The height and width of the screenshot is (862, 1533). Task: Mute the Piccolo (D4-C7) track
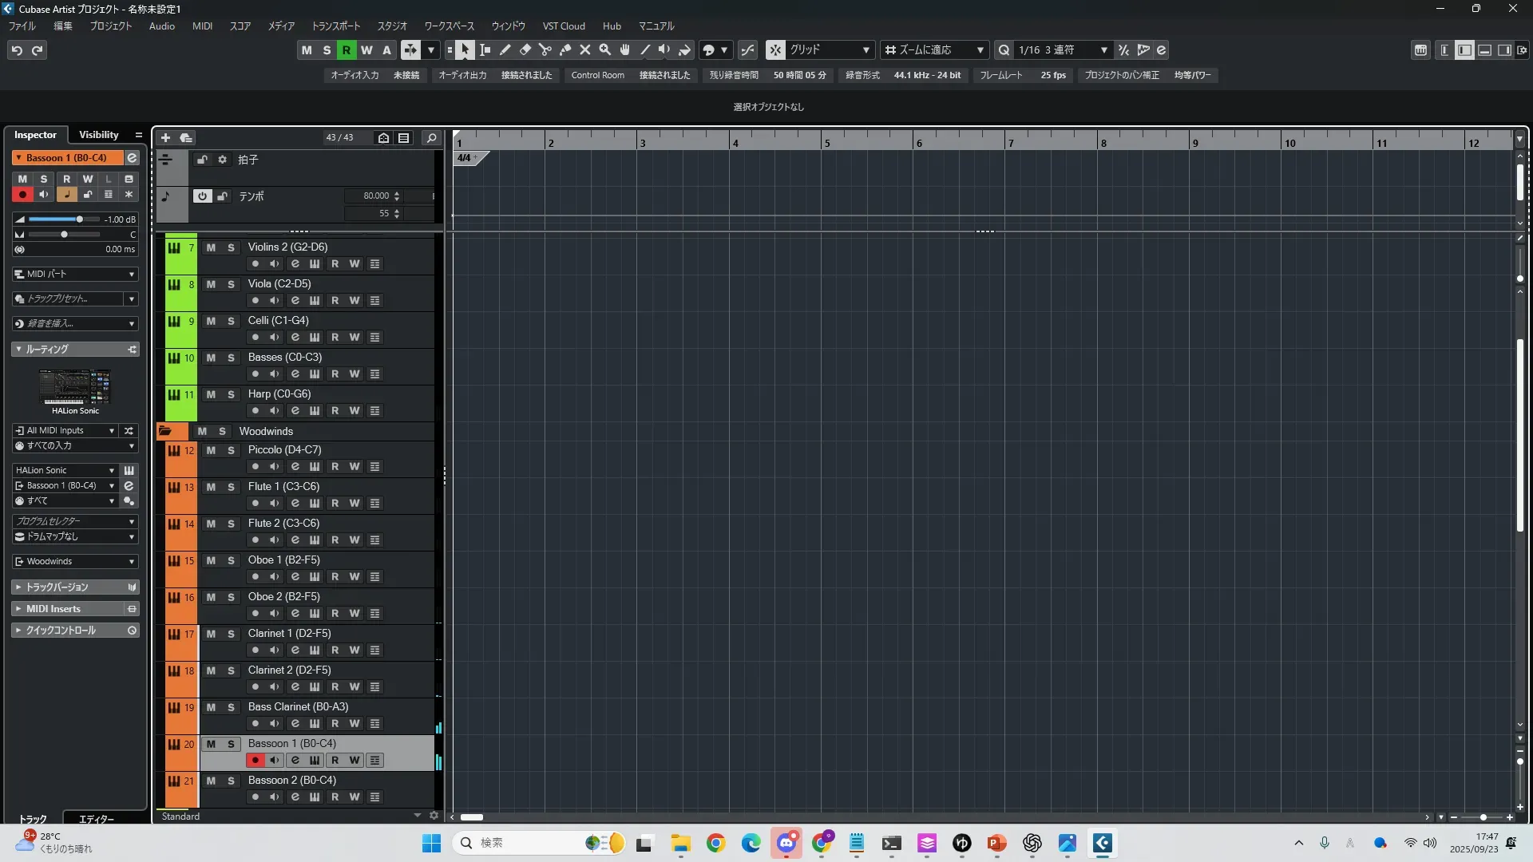(x=211, y=451)
